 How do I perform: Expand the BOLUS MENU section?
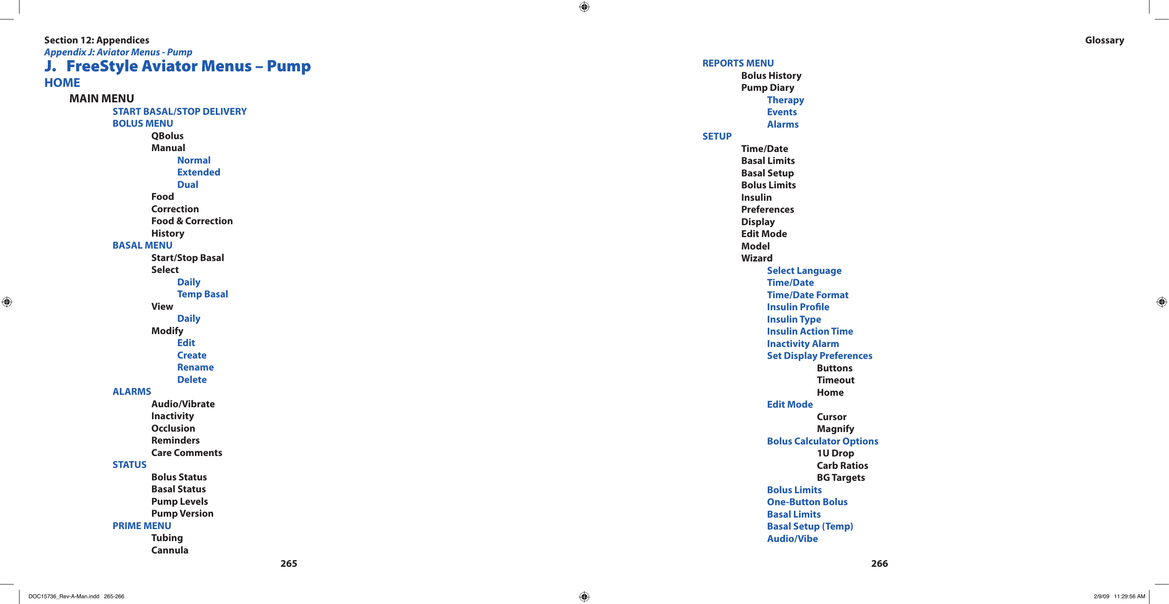coord(141,122)
